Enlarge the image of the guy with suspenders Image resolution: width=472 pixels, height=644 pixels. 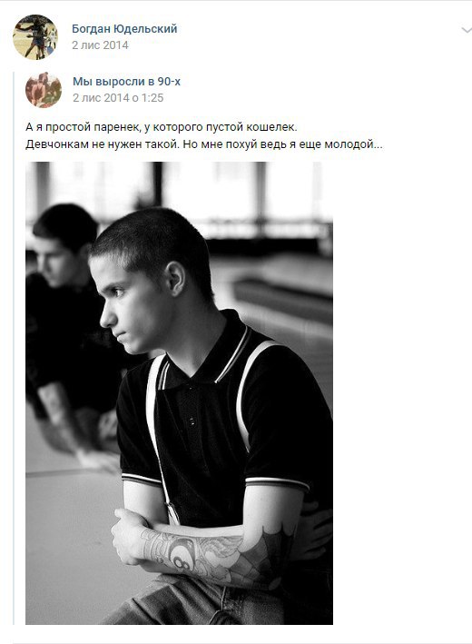click(179, 393)
